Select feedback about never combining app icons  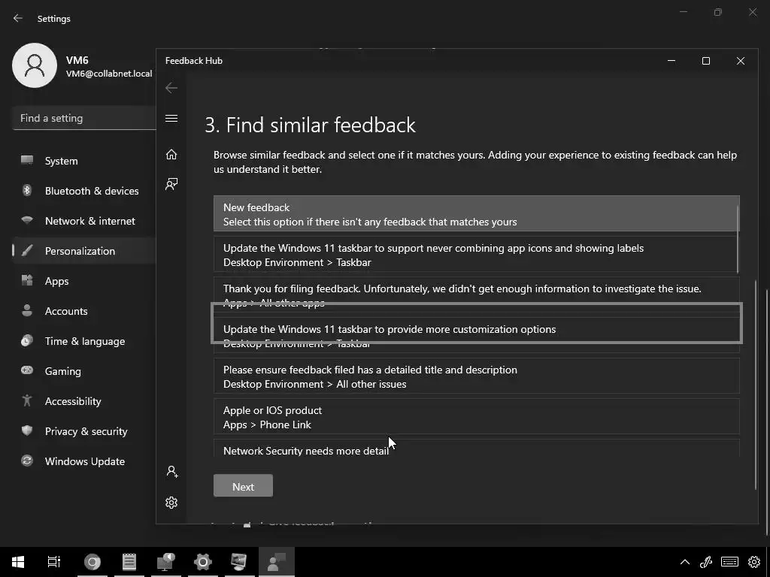[x=476, y=255]
